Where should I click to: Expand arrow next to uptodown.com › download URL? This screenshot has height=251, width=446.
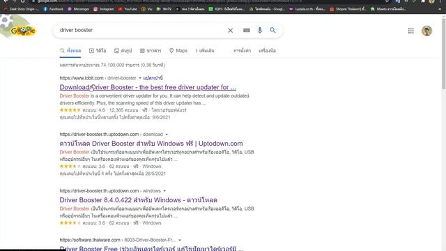click(167, 135)
